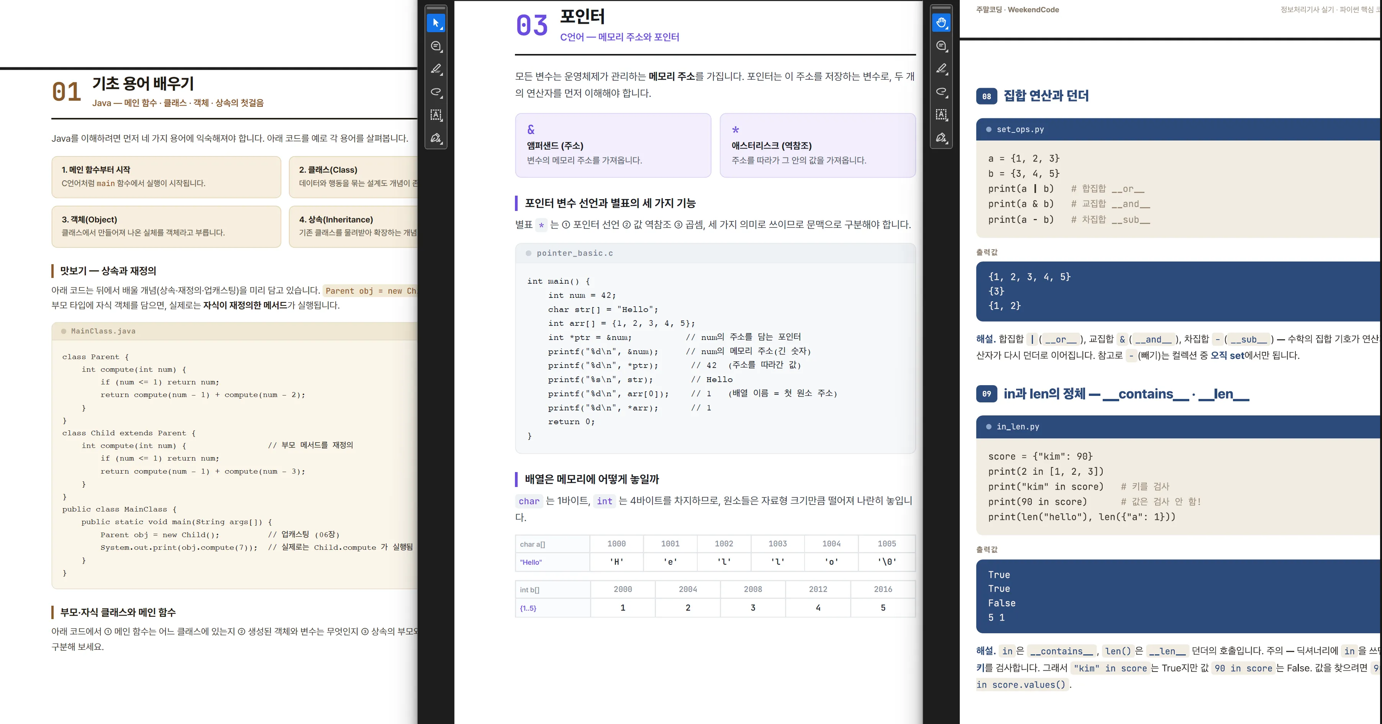This screenshot has width=1382, height=724.
Task: Click the '포인터 변수 선언과 별표의 세 가지 기능' heading
Action: click(x=610, y=203)
